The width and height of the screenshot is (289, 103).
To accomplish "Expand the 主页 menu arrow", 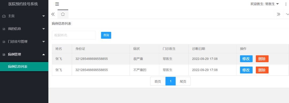I will [x=44, y=16].
